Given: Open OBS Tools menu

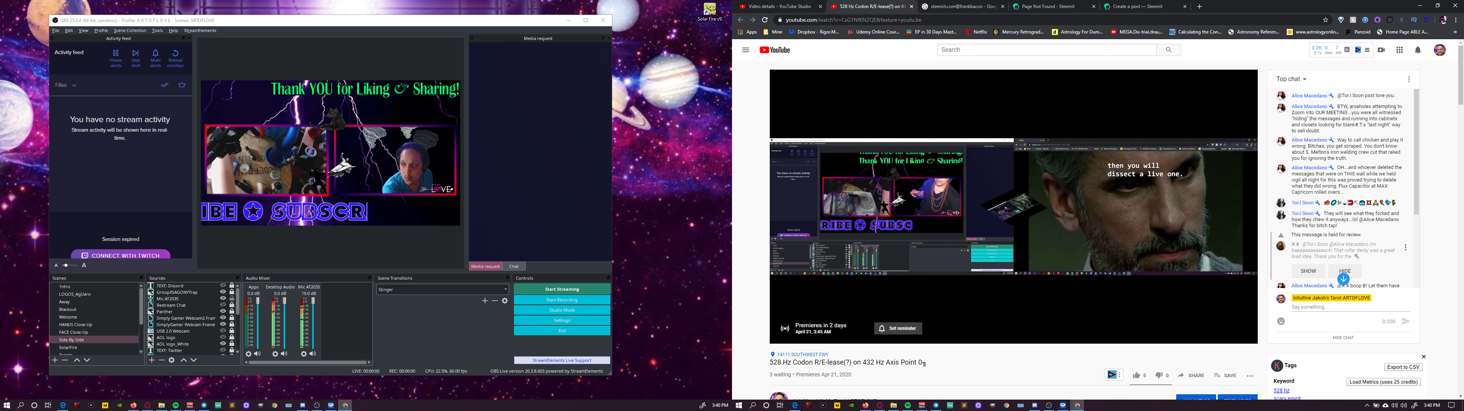Looking at the screenshot, I should pyautogui.click(x=157, y=31).
